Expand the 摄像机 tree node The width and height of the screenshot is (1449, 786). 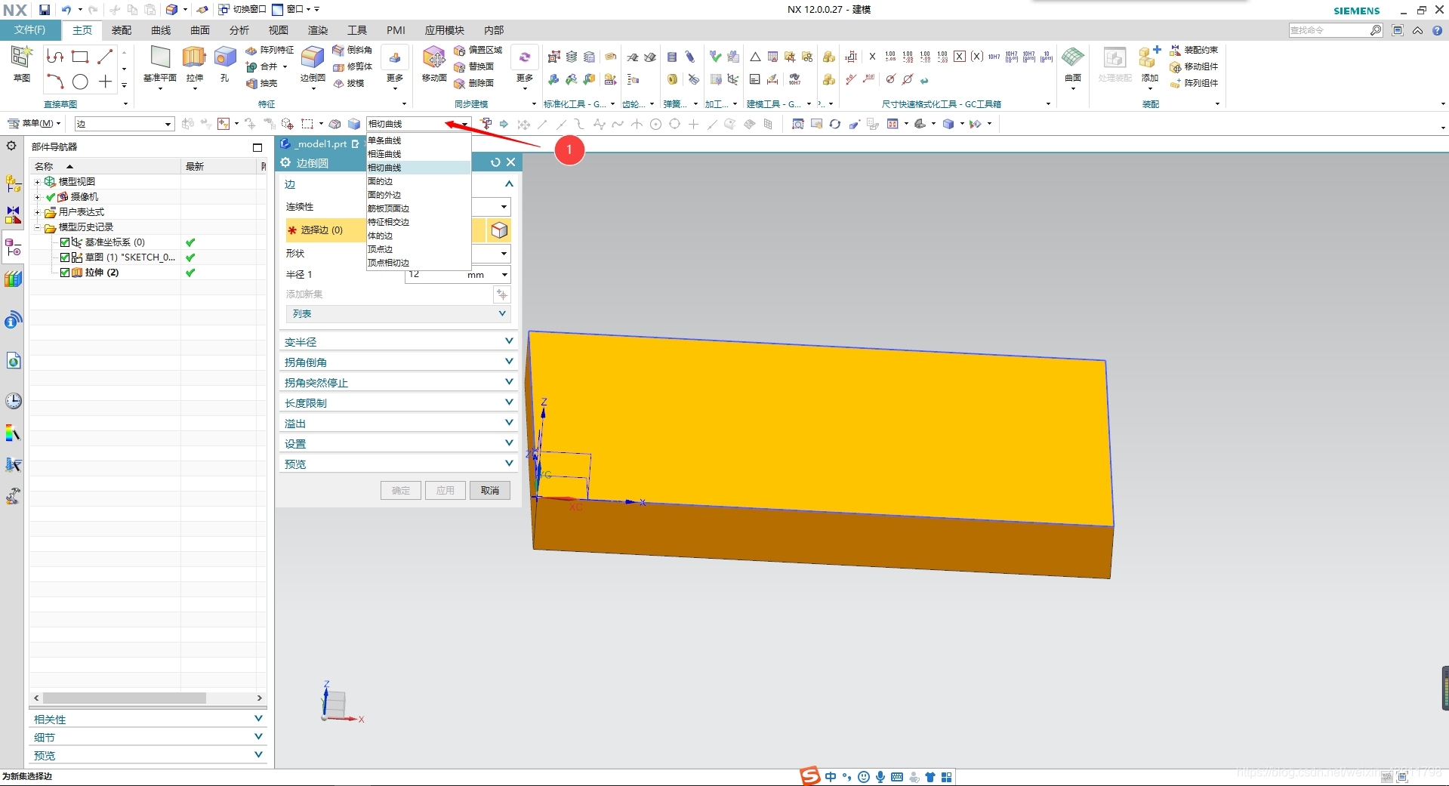point(37,197)
